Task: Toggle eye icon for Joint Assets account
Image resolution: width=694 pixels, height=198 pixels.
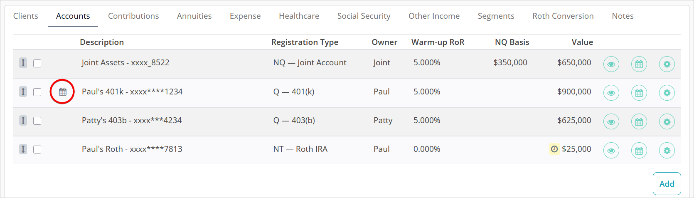Action: click(611, 64)
